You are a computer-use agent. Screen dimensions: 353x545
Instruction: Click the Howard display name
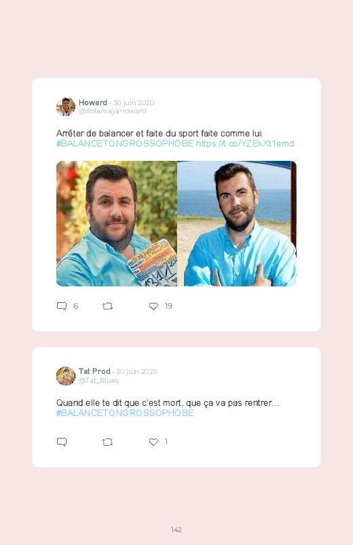pyautogui.click(x=93, y=102)
